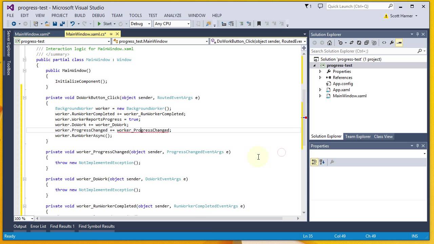
Task: Open the DoWorkButton_Click member dropdown
Action: click(304, 41)
